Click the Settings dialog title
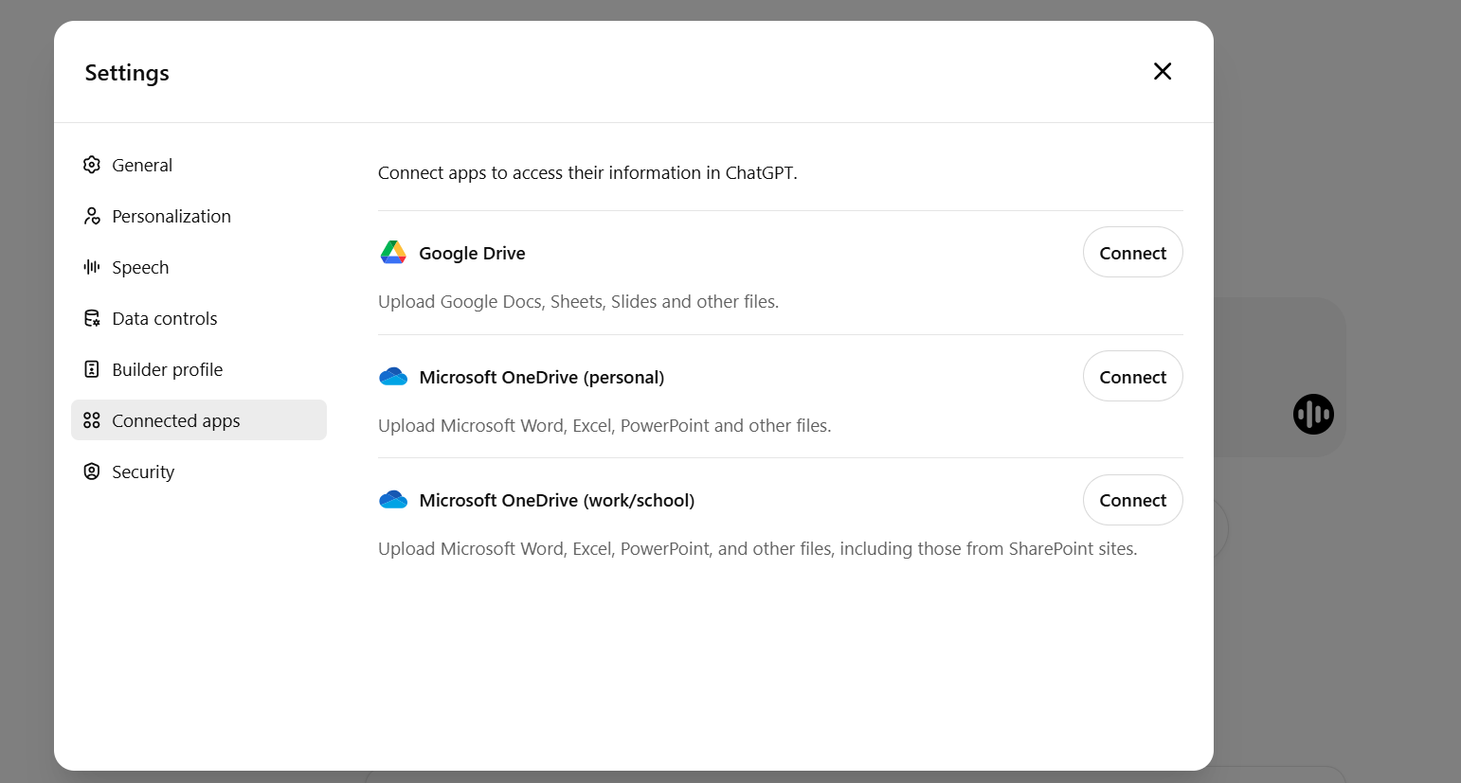 pos(127,73)
